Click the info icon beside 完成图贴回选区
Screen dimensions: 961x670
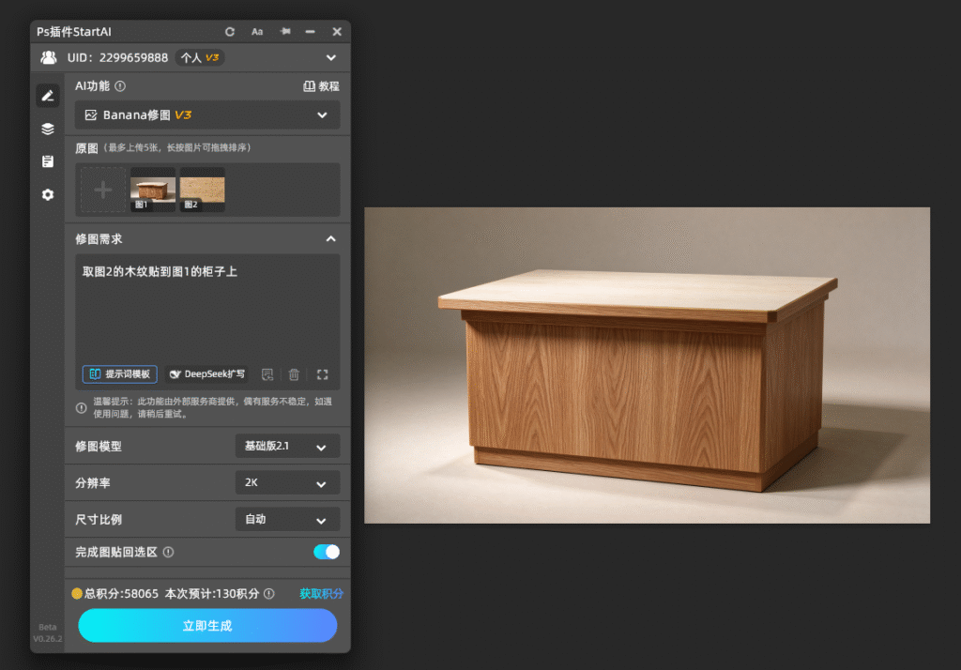[169, 553]
